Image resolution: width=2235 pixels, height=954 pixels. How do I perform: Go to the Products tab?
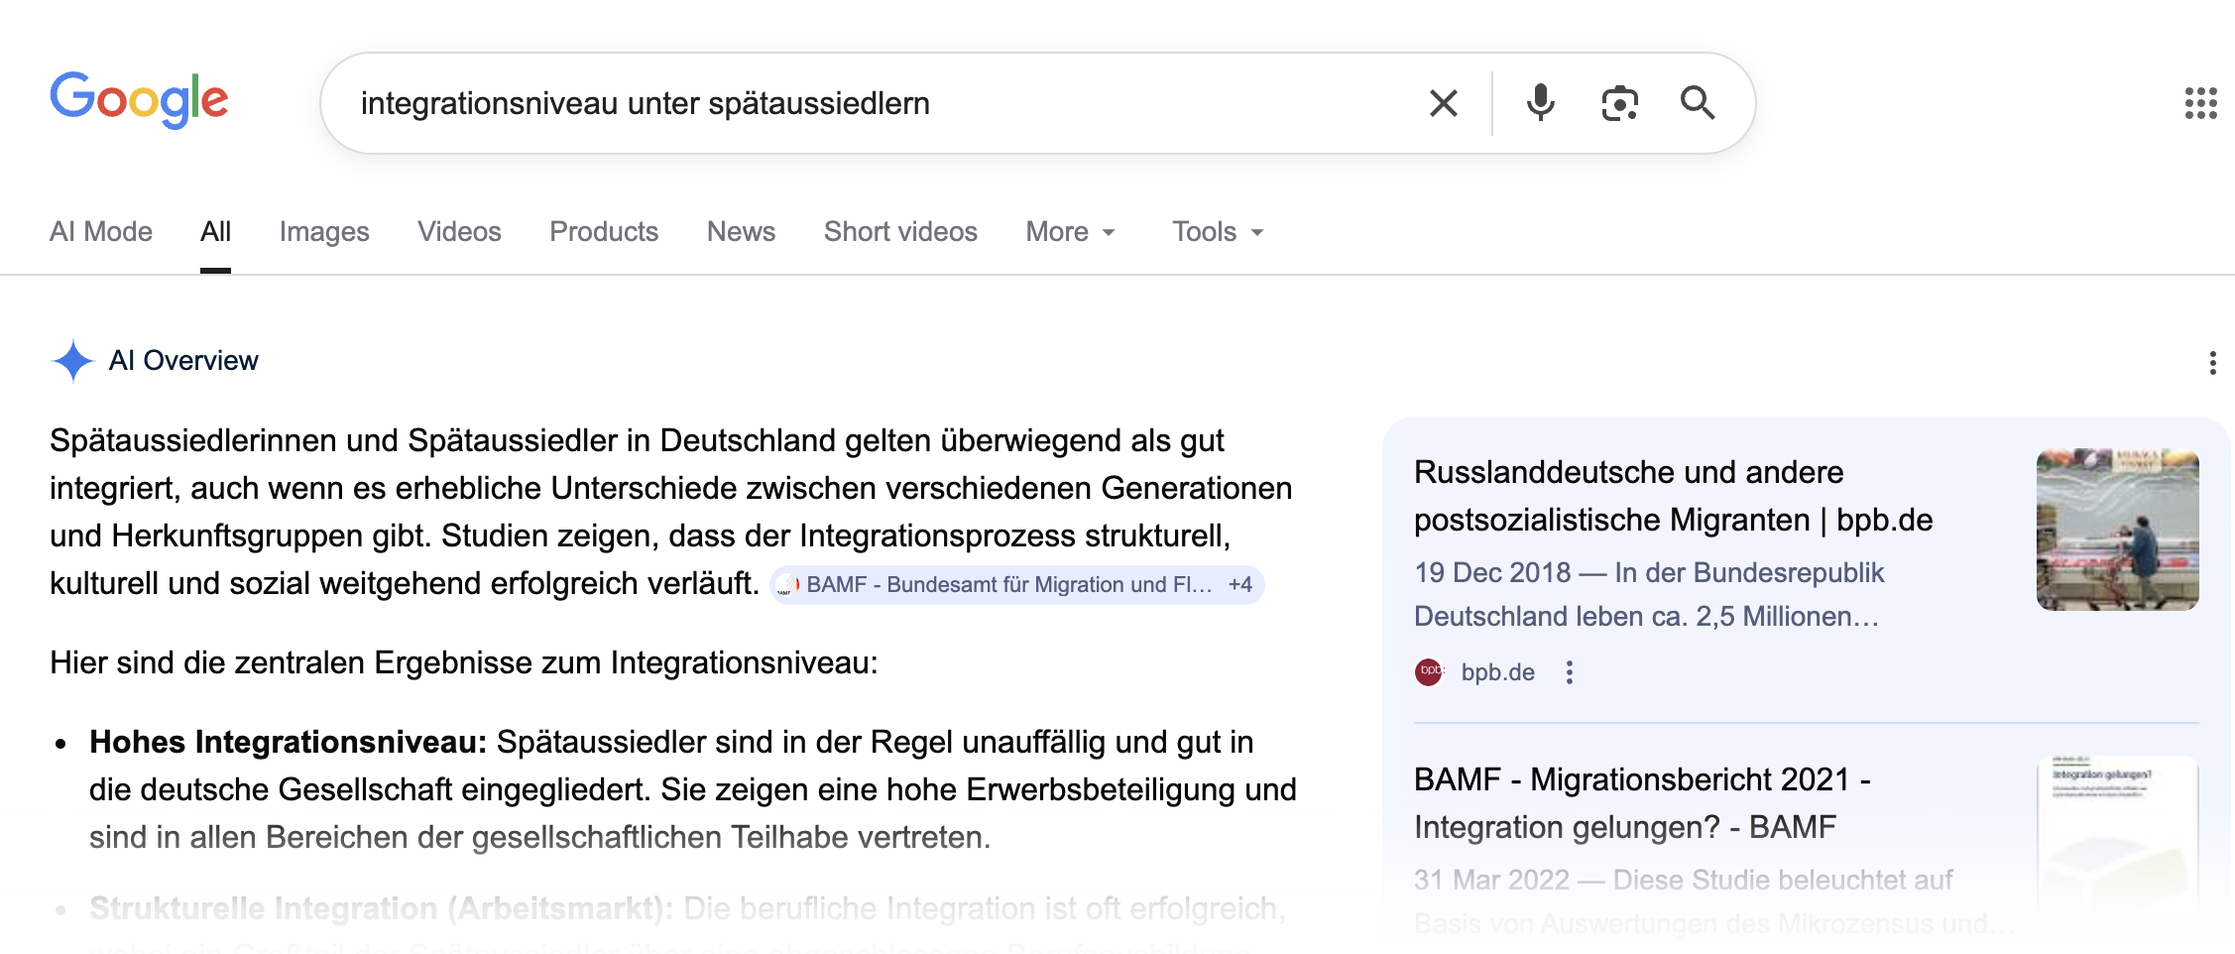(604, 232)
